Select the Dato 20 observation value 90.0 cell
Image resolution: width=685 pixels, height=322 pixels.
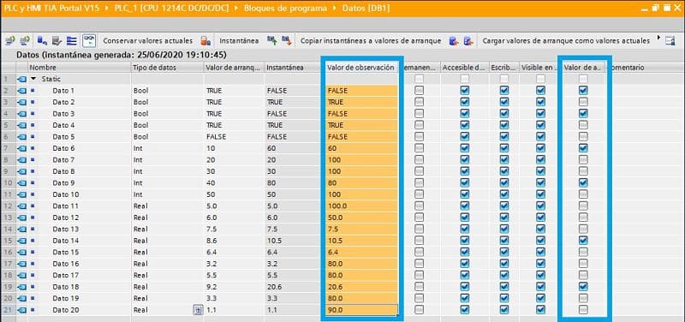click(x=361, y=310)
